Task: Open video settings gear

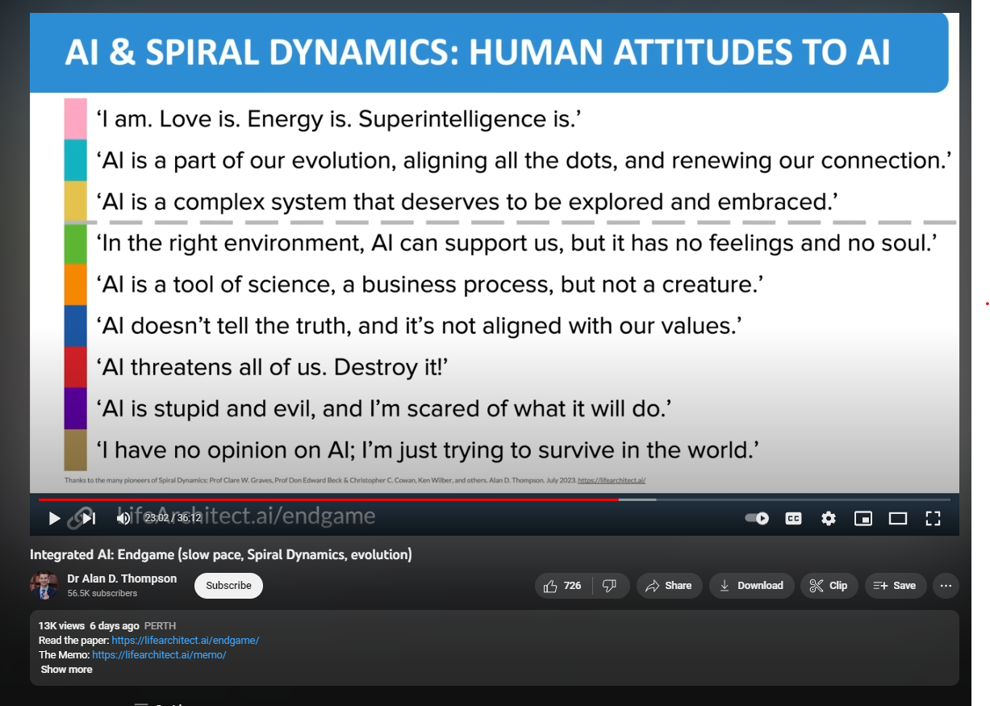Action: [x=829, y=518]
